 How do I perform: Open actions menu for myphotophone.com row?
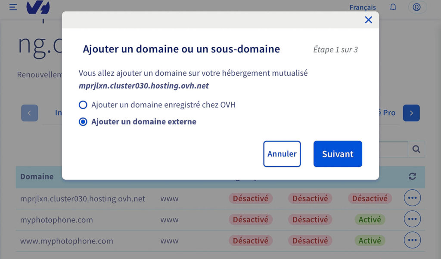(x=412, y=219)
